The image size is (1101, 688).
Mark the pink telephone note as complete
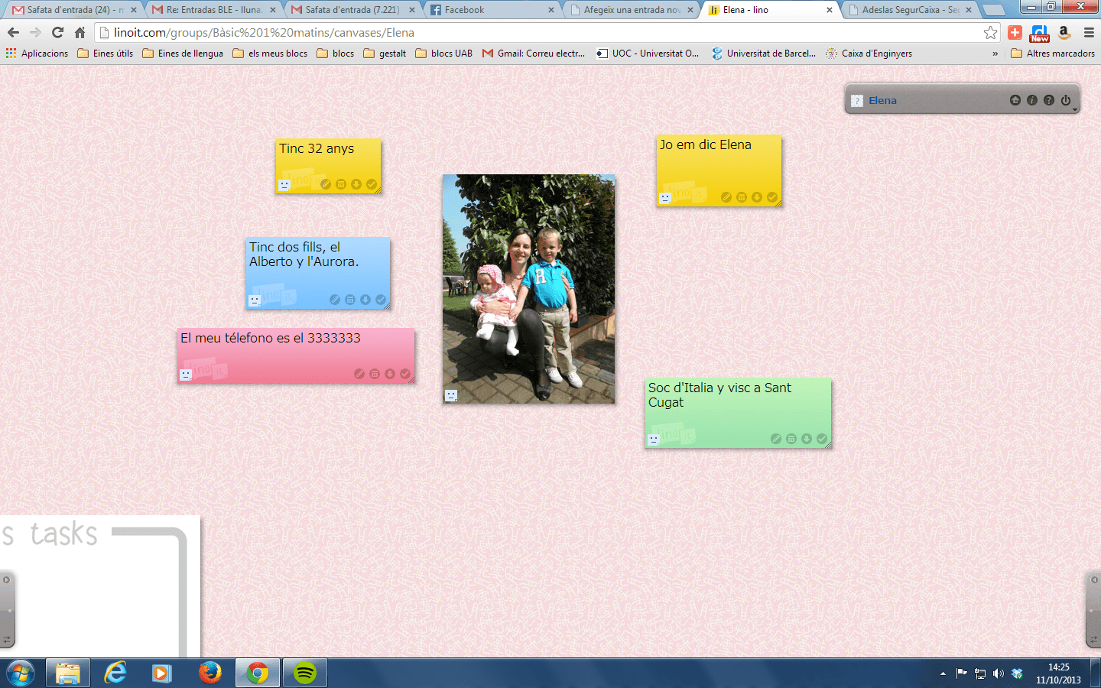pos(405,374)
